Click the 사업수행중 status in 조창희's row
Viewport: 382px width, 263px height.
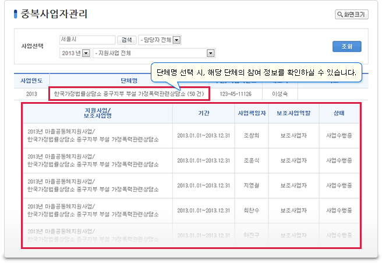339,136
